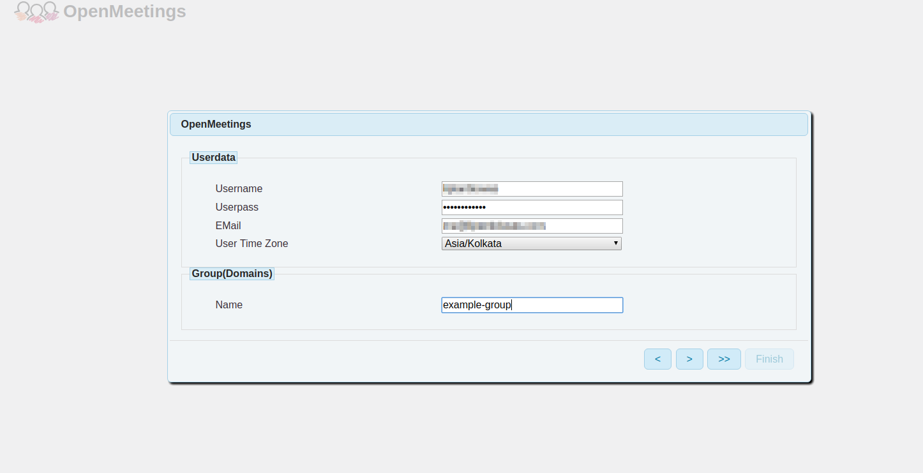Click the Userpass label
923x473 pixels.
(x=237, y=207)
